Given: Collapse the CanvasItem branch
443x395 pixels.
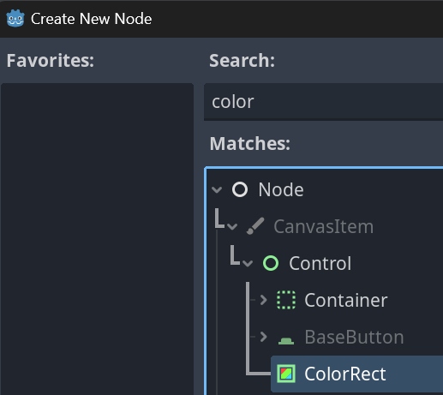Looking at the screenshot, I should 232,227.
